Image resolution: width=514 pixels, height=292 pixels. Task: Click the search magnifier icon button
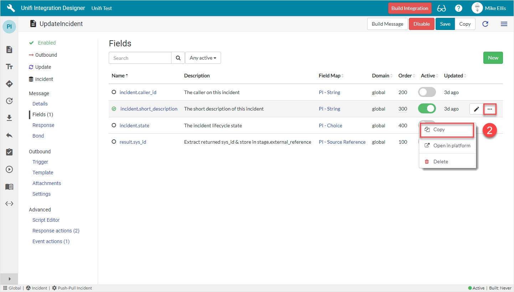click(178, 58)
